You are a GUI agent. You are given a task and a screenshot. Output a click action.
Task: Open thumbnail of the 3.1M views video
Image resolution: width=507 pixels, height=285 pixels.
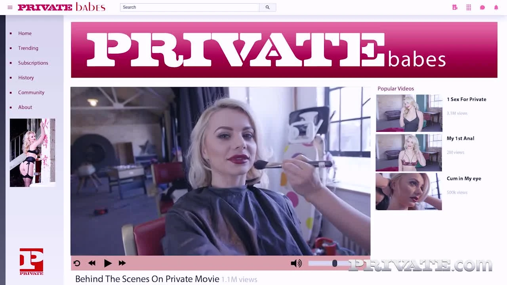coord(409,113)
